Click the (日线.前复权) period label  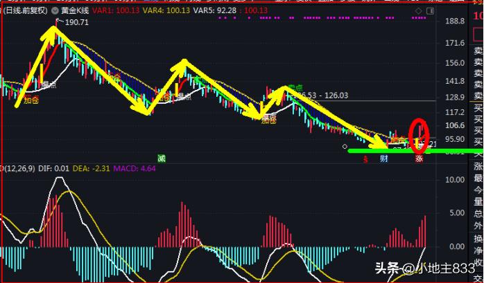coord(25,11)
